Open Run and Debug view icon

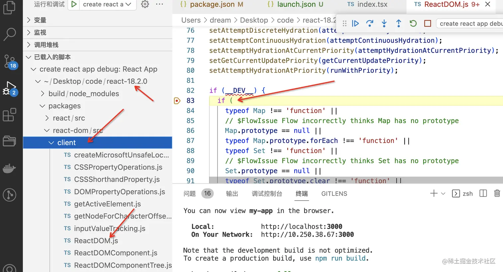pyautogui.click(x=10, y=88)
